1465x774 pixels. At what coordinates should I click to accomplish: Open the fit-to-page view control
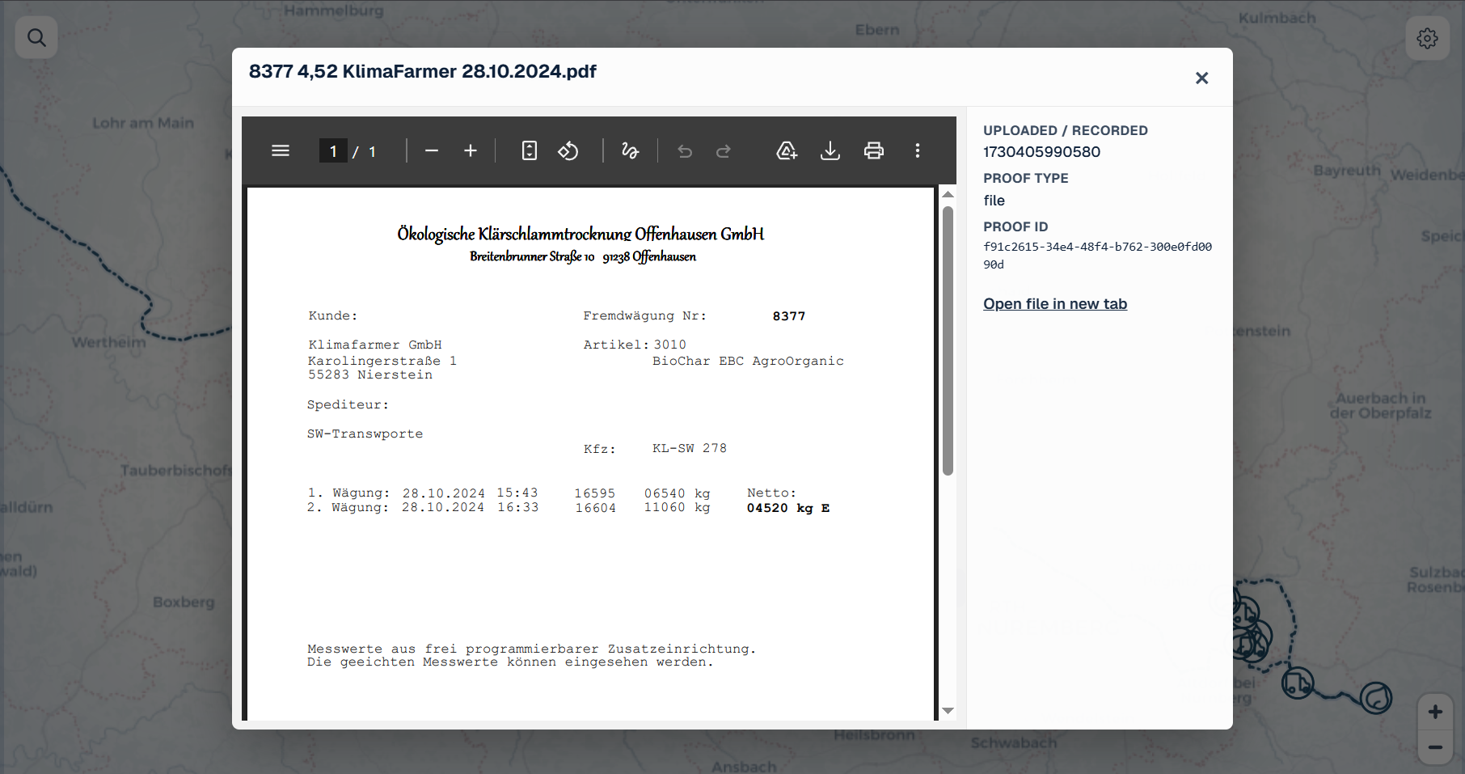pos(529,150)
